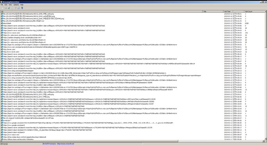Open the Edit menu
The width and height of the screenshot is (267, 145).
click(x=6, y=5)
